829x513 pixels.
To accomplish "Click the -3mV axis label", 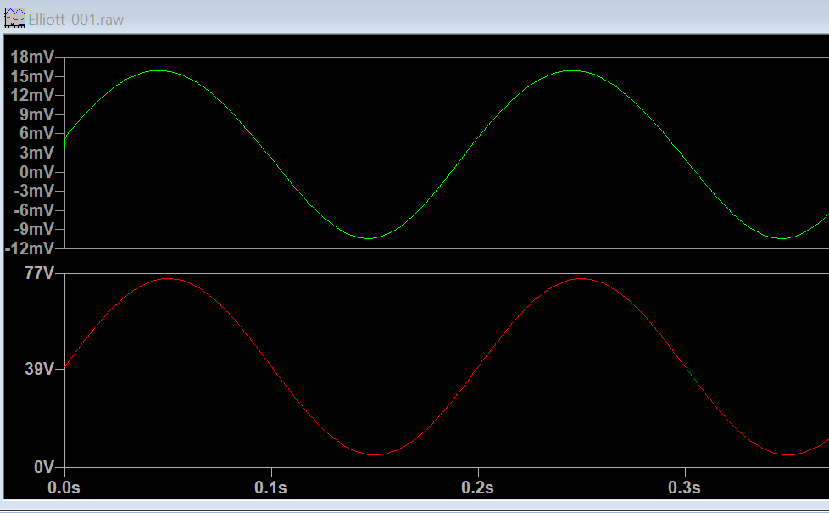I will [34, 191].
